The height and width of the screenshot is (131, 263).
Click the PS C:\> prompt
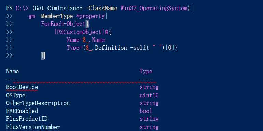[17, 8]
